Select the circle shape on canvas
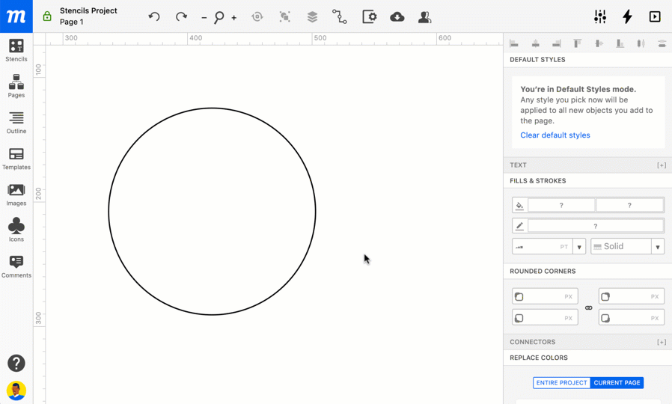Screen dimensions: 672x404 click(212, 211)
